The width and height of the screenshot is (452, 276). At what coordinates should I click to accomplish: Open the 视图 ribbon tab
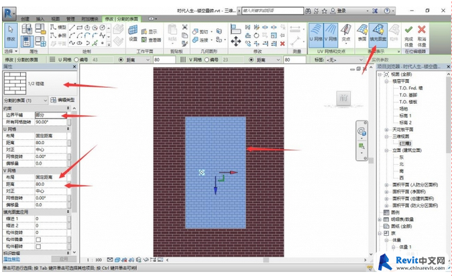pos(55,19)
